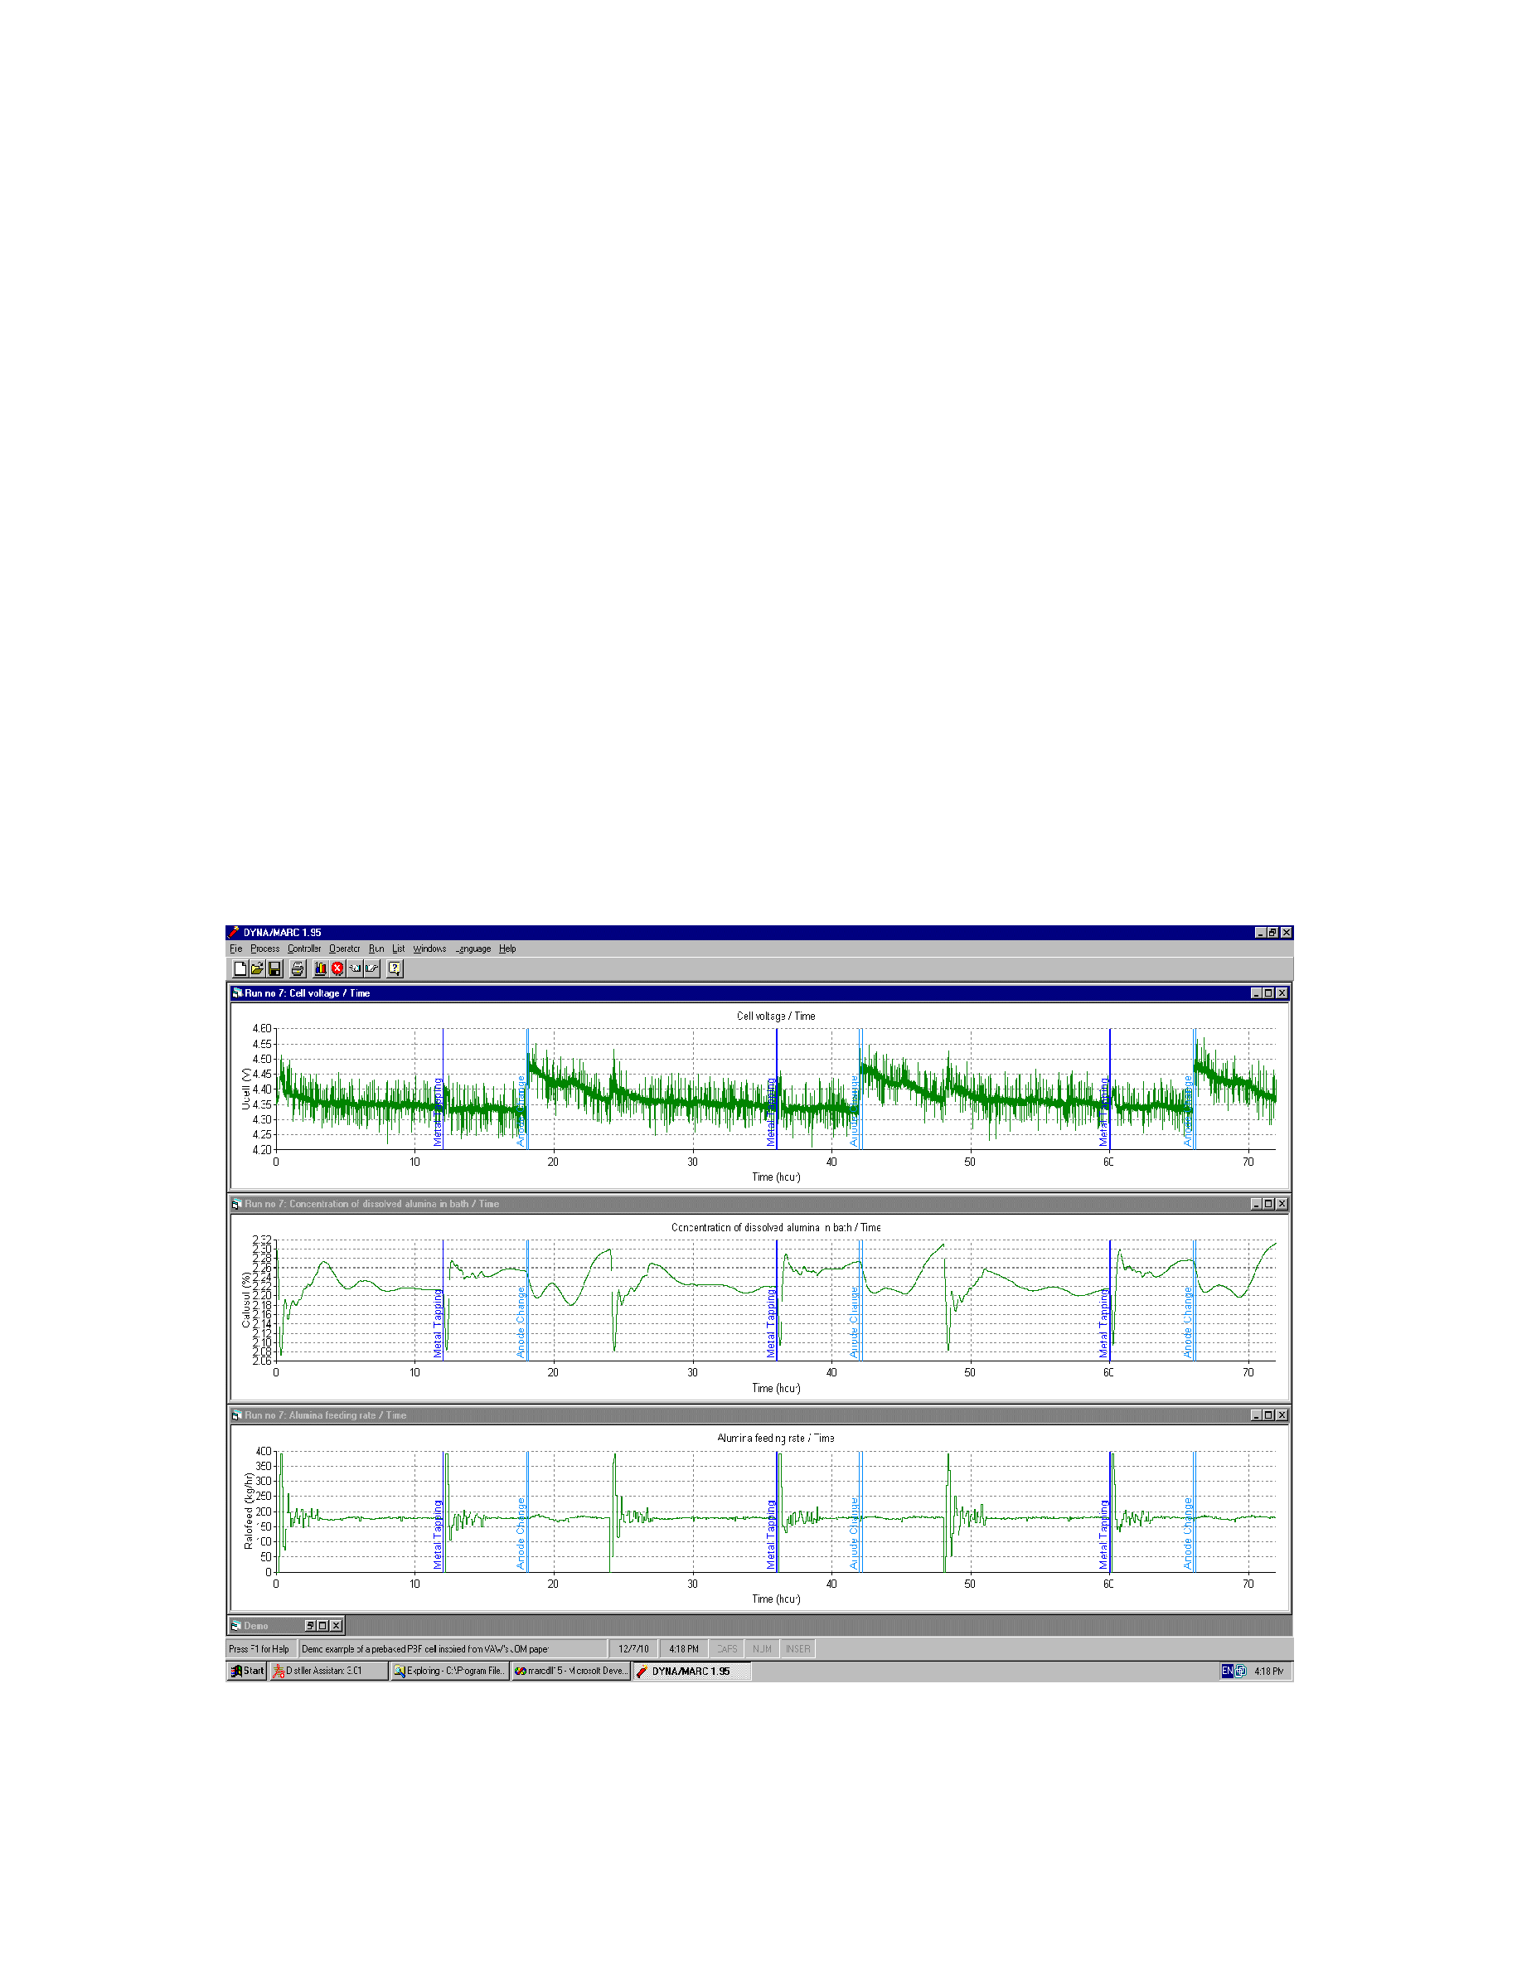Switch to Exploring Program Files taskbar button
The image size is (1522, 1970).
click(x=449, y=1672)
